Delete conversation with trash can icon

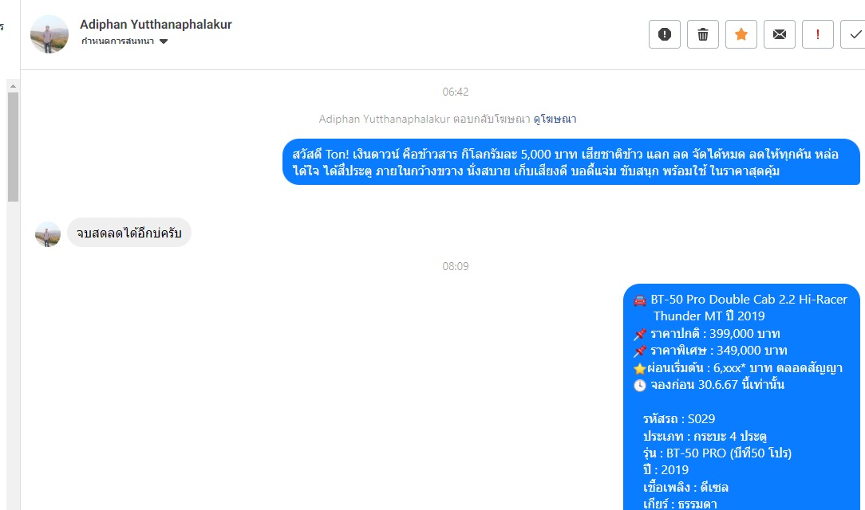point(703,34)
